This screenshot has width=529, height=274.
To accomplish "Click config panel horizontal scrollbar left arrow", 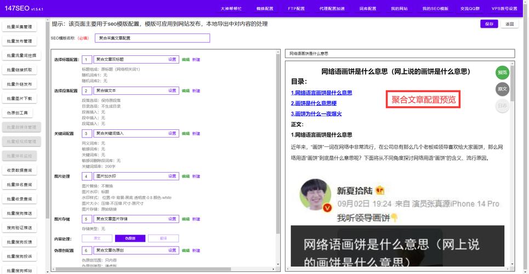I will 53,269.
